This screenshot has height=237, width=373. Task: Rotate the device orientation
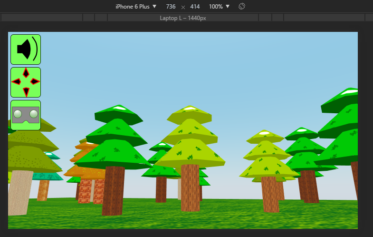click(241, 6)
